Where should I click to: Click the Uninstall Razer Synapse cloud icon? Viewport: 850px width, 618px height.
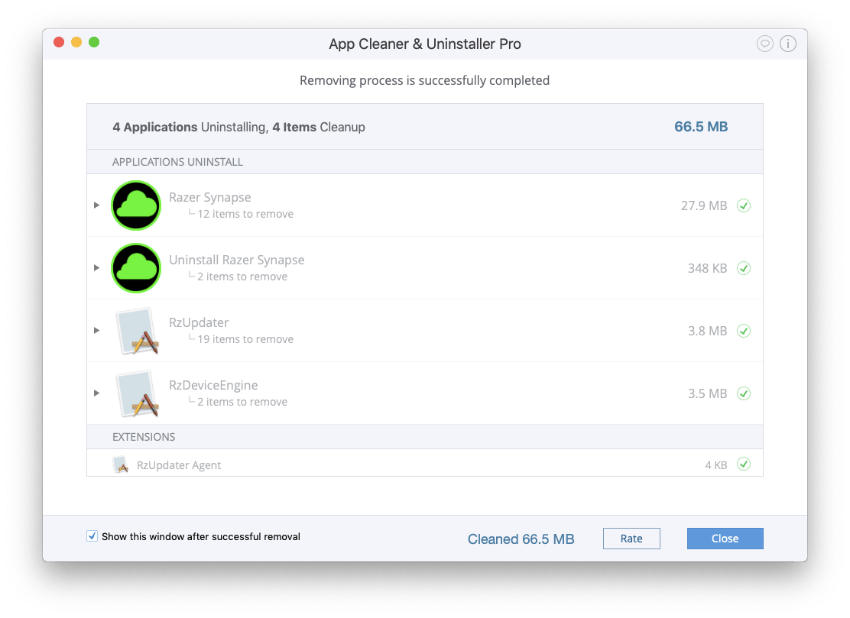(x=136, y=267)
